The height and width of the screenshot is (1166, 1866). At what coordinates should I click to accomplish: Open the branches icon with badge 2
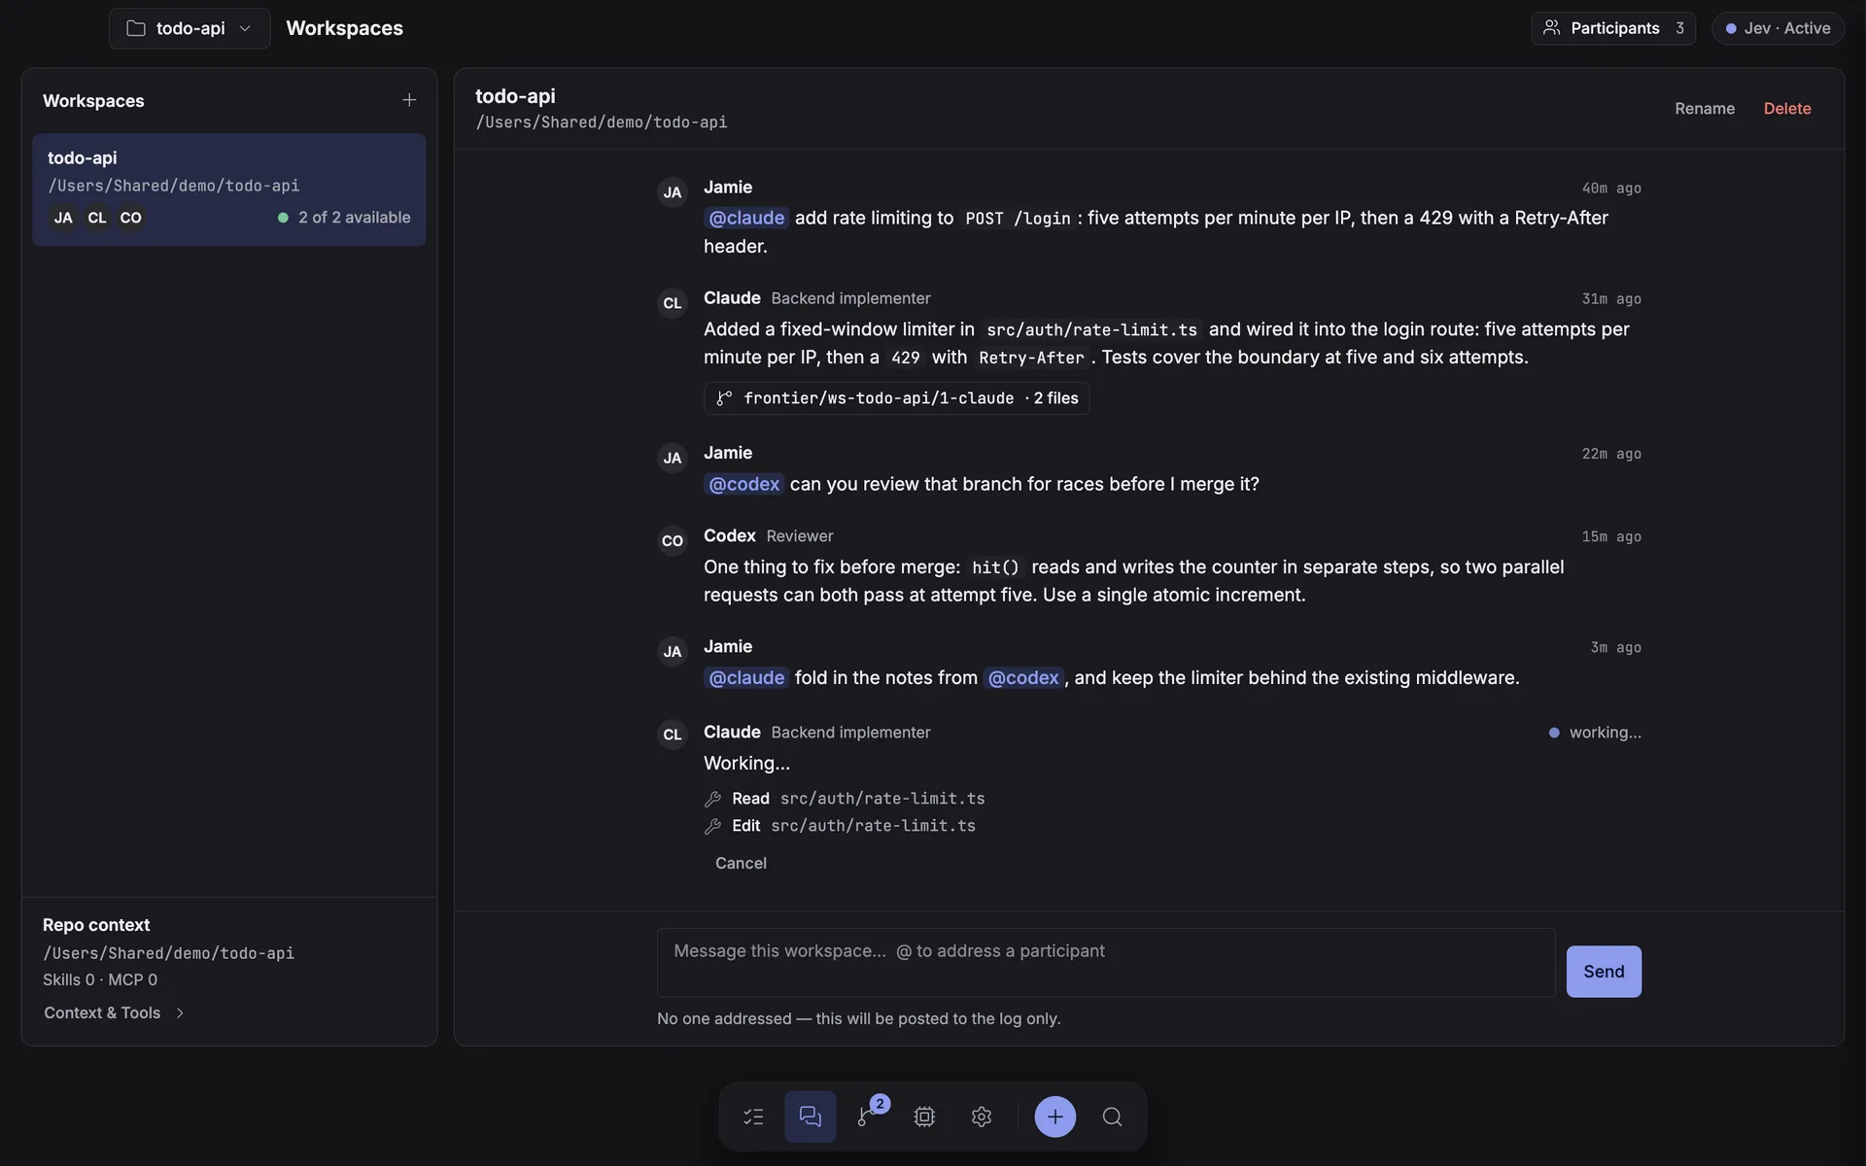pyautogui.click(x=867, y=1116)
